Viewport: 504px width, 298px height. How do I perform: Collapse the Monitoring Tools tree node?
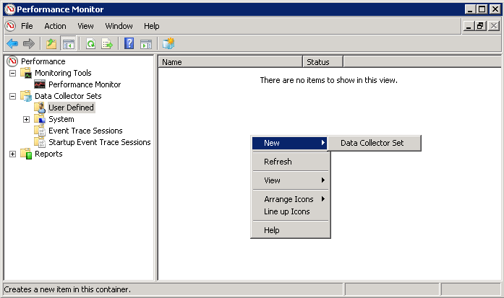pyautogui.click(x=12, y=73)
